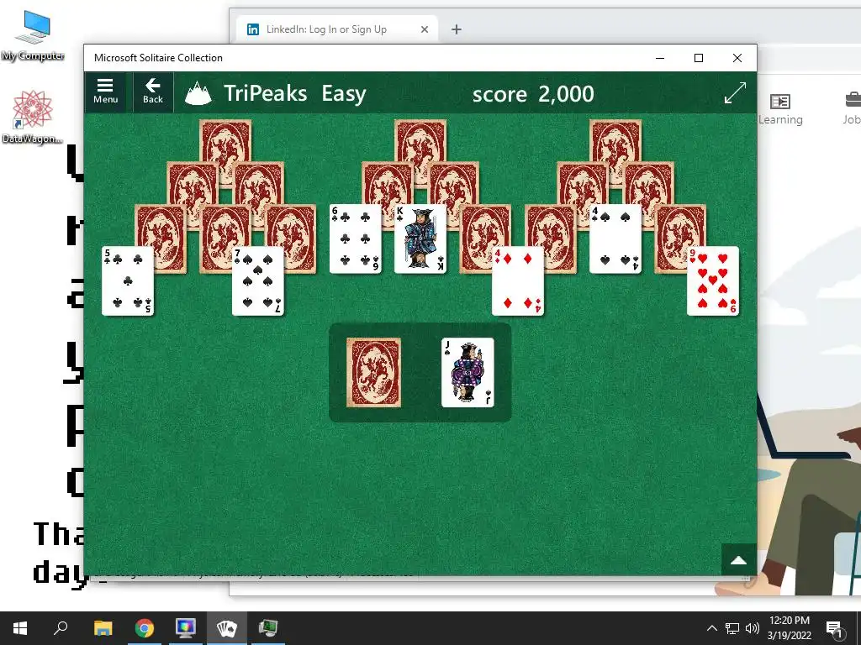
Task: Open My Computer desktop icon
Action: (x=33, y=35)
